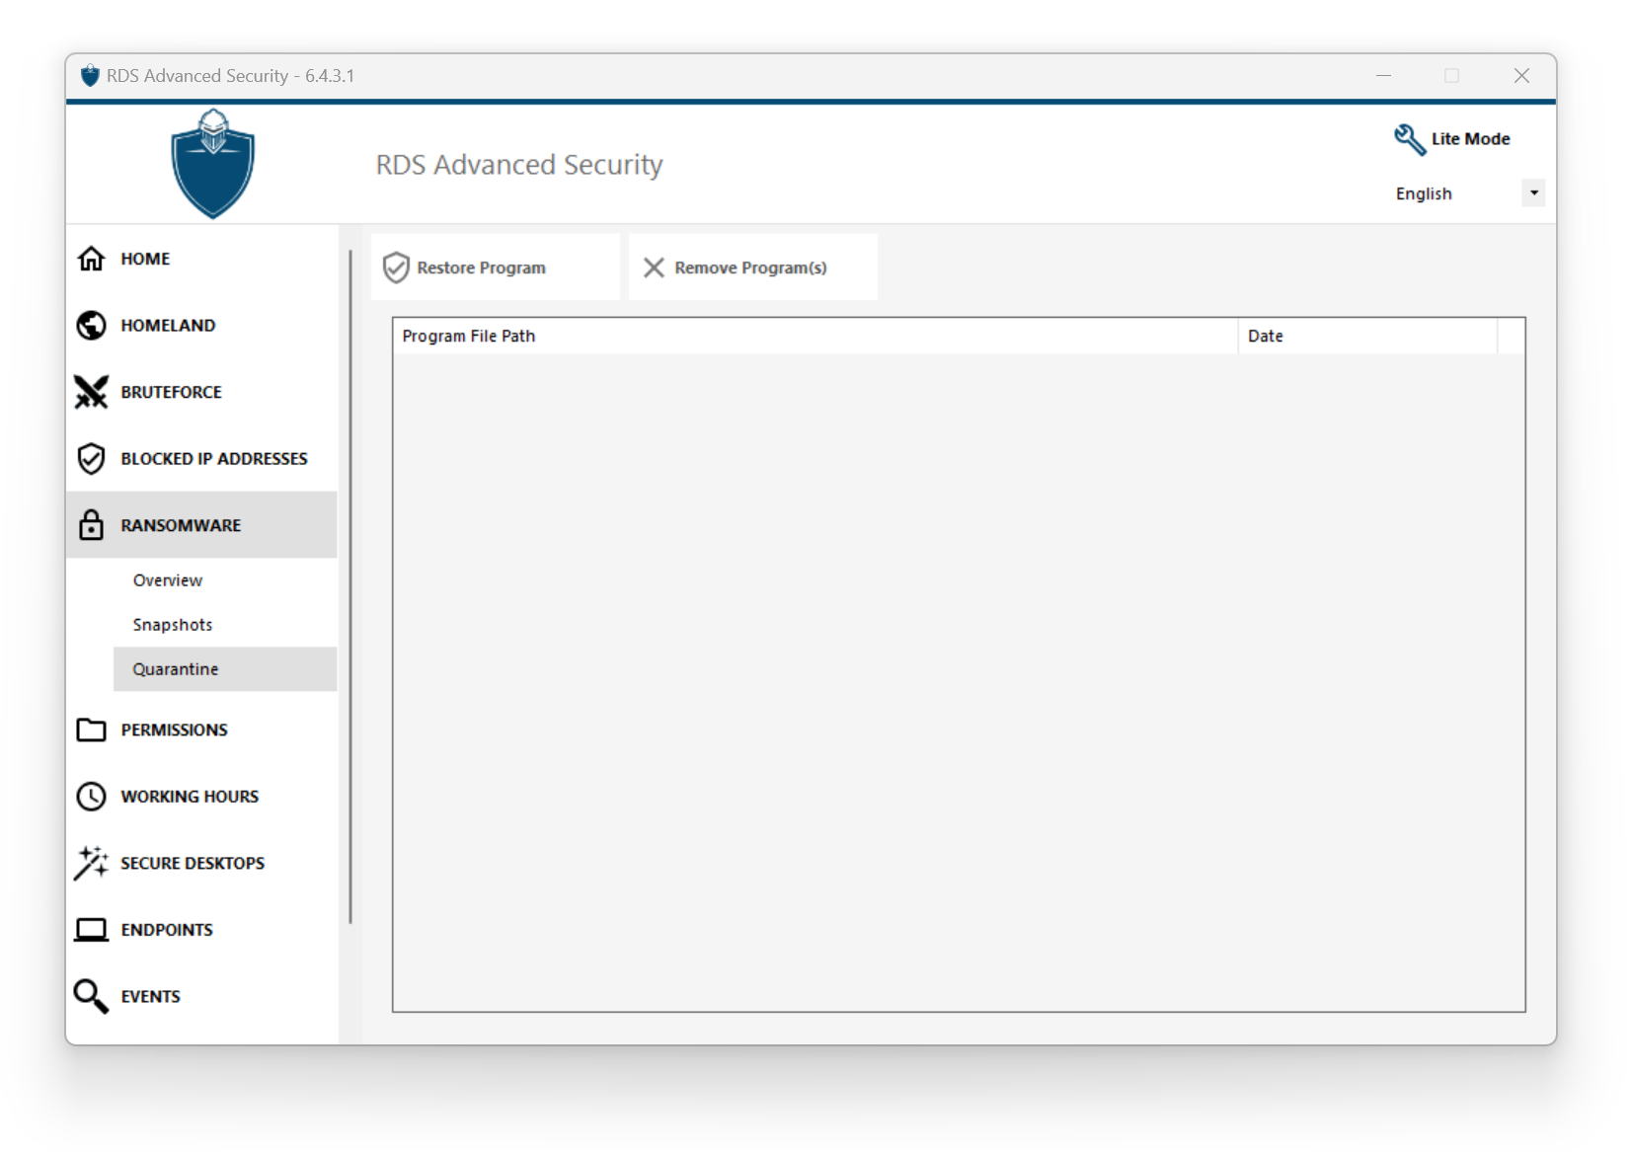Click the Endpoints laptop icon

91,930
